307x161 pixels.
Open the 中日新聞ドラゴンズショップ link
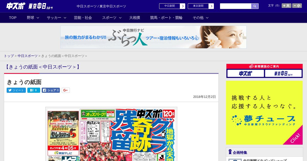click(x=265, y=160)
